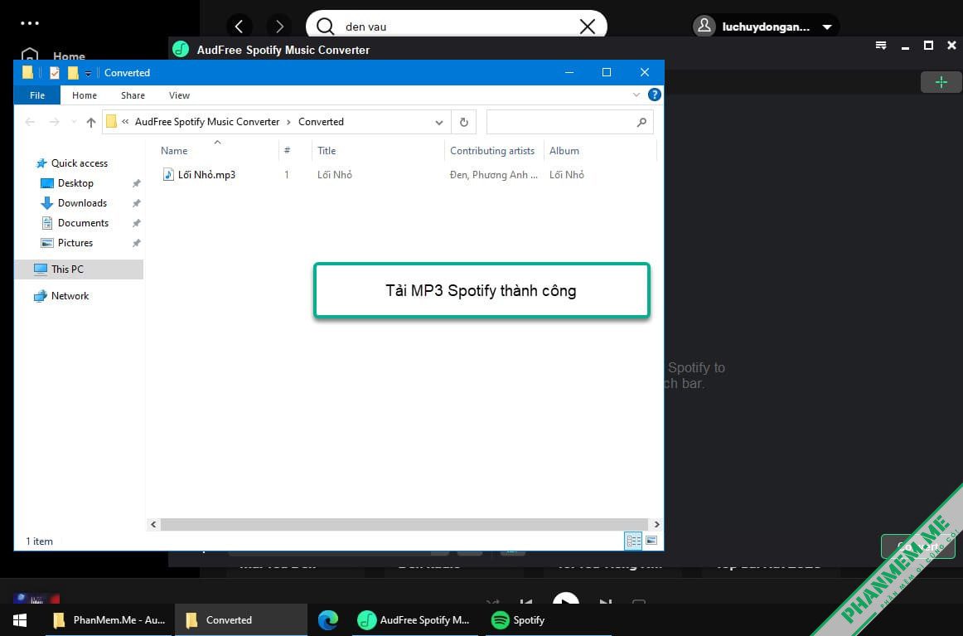Click the Explorer search box
The height and width of the screenshot is (636, 963).
(x=569, y=122)
